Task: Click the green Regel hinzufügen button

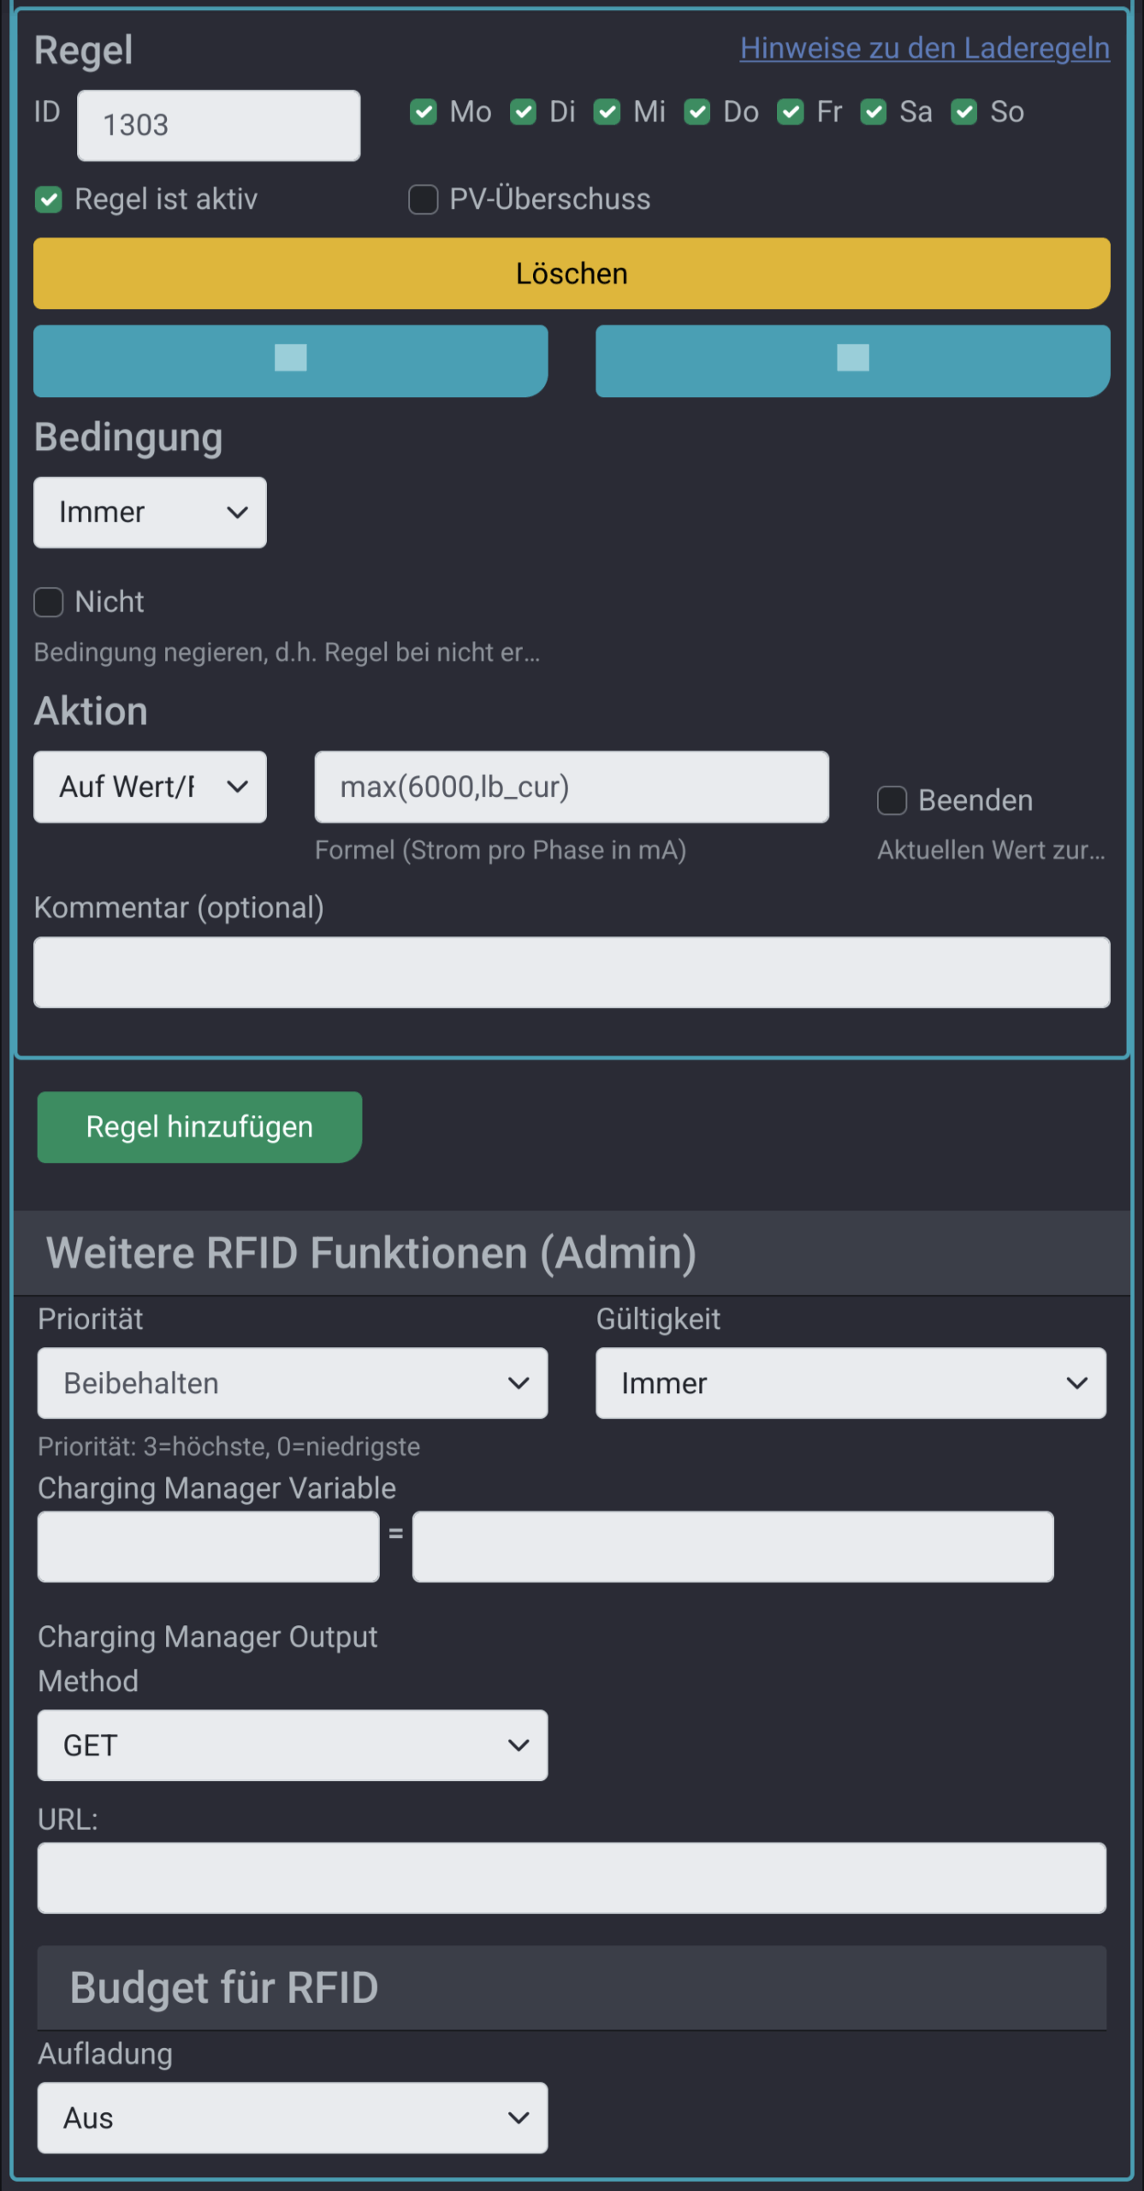Action: point(199,1126)
